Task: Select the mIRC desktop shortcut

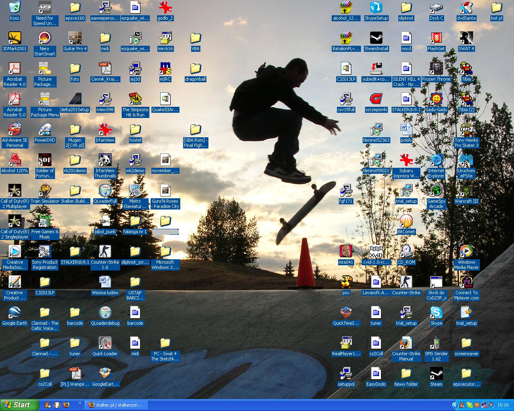Action: 165,69
